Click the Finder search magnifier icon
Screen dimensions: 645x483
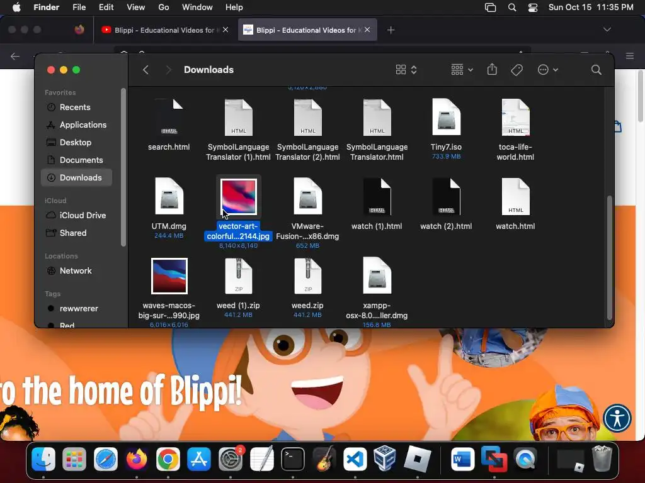click(x=596, y=70)
